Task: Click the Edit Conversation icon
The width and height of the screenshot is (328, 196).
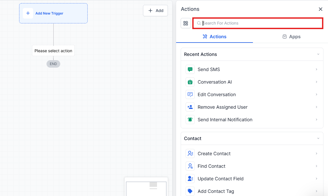Action: coord(190,94)
